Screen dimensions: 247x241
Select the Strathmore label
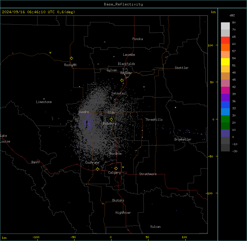(148, 174)
